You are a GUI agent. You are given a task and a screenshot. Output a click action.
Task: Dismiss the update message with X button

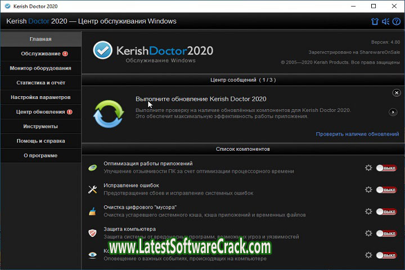coord(396,93)
